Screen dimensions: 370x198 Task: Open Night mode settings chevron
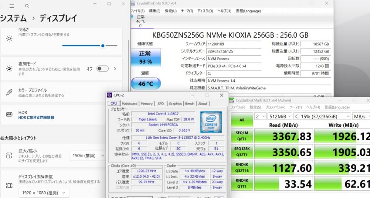(115, 69)
